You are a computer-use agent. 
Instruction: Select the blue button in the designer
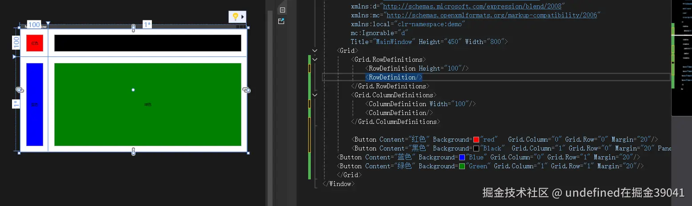tap(35, 104)
